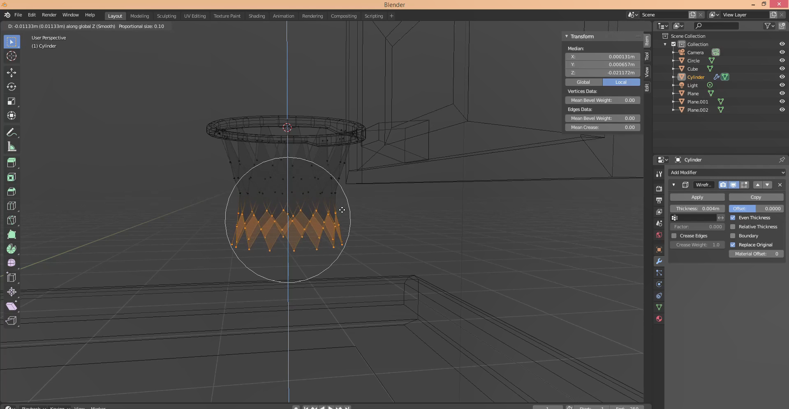Open the Physics properties tab
This screenshot has height=409, width=789.
[x=659, y=284]
